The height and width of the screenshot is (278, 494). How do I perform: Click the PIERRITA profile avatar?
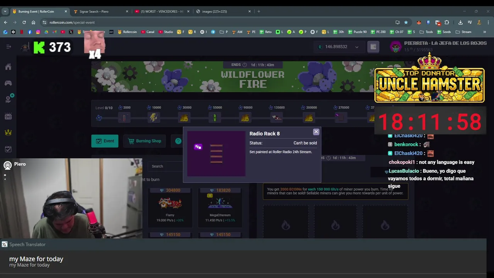coord(396,47)
